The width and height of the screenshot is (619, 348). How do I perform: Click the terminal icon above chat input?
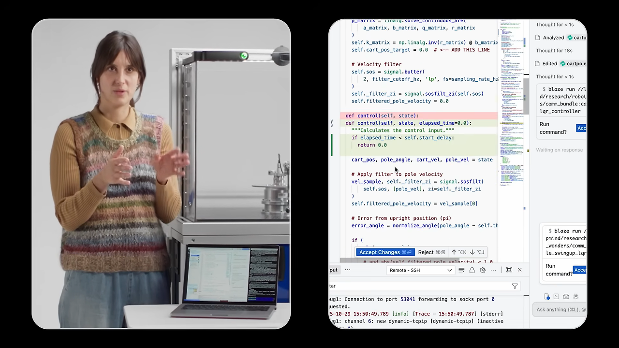point(556,297)
